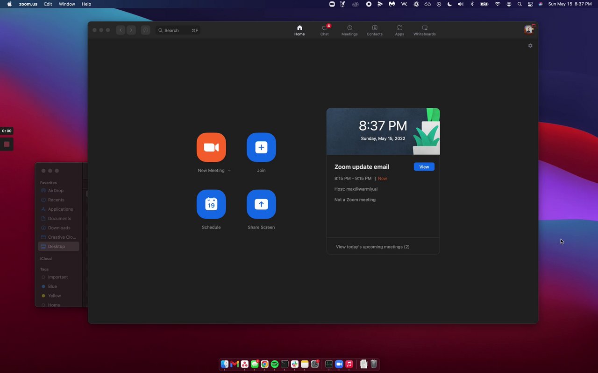
Task: Go back with the left arrow button
Action: point(121,30)
